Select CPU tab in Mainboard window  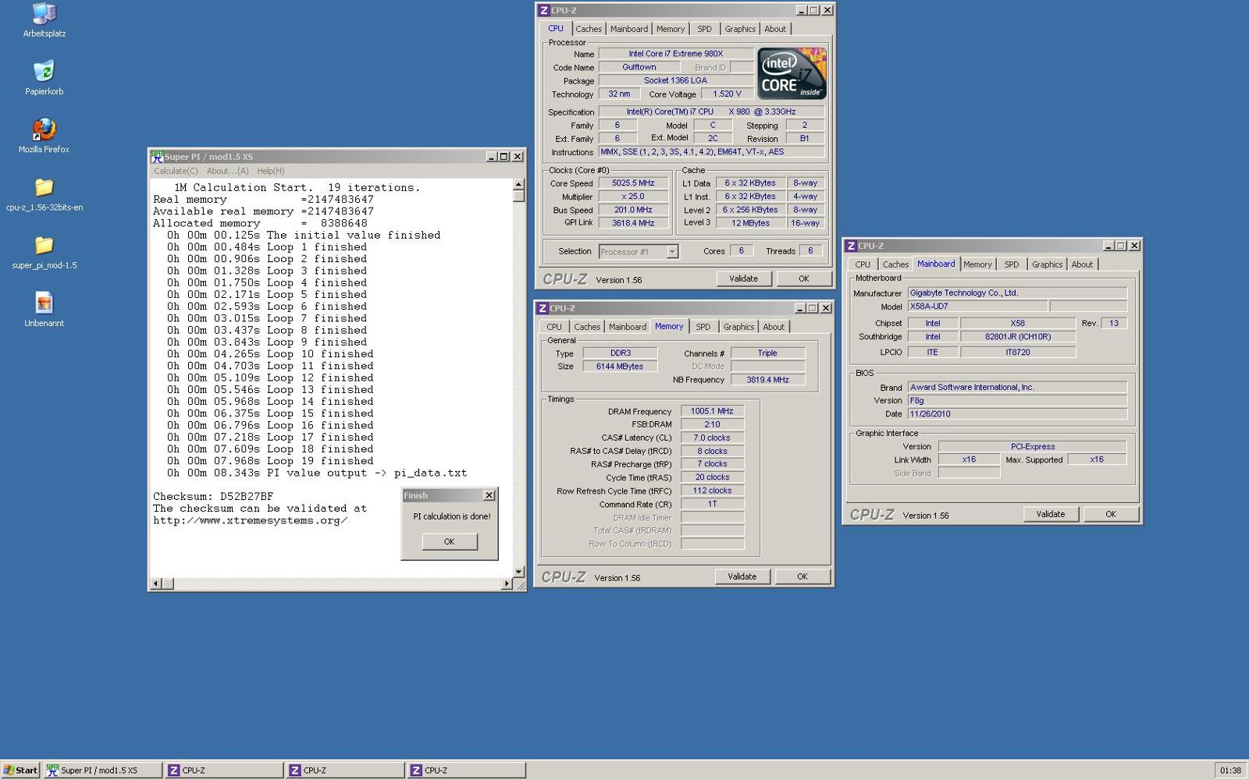[x=863, y=264]
